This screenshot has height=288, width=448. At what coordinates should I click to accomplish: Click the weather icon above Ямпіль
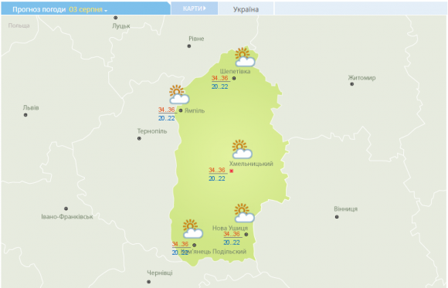point(179,94)
